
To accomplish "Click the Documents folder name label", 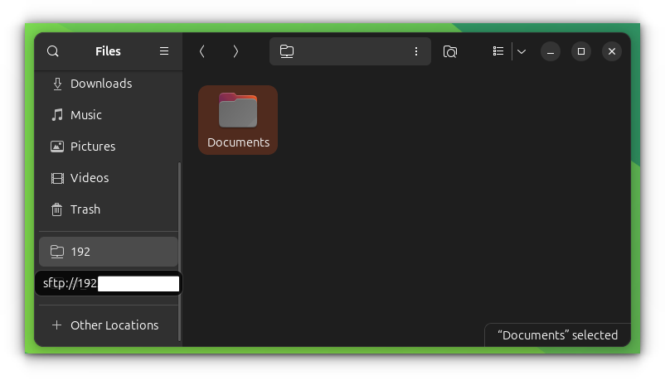I will pos(238,142).
